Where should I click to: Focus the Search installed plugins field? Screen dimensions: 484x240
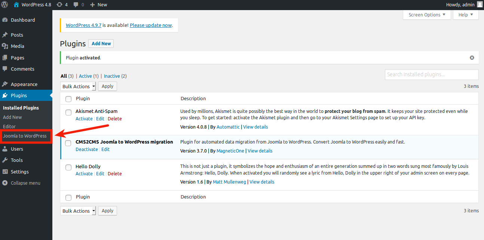(432, 74)
